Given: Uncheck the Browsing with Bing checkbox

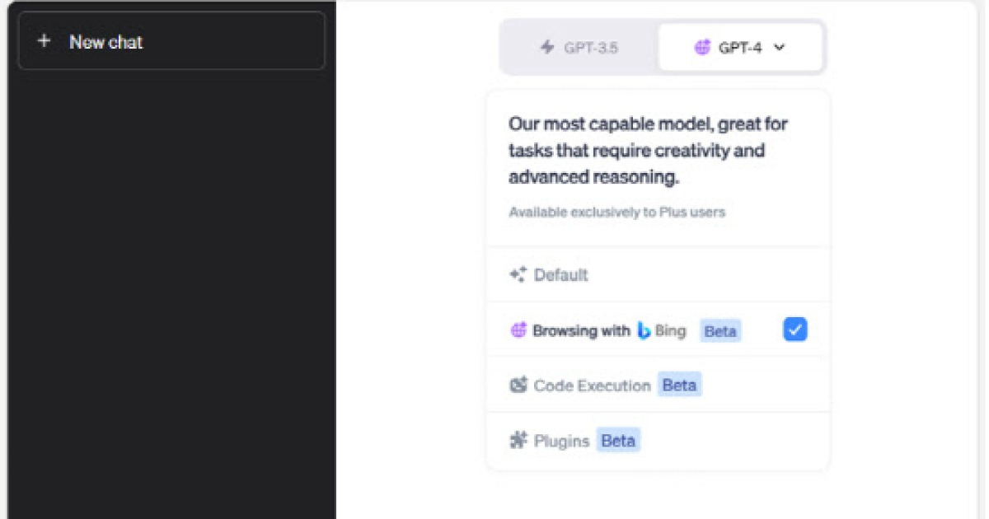Looking at the screenshot, I should [x=794, y=330].
